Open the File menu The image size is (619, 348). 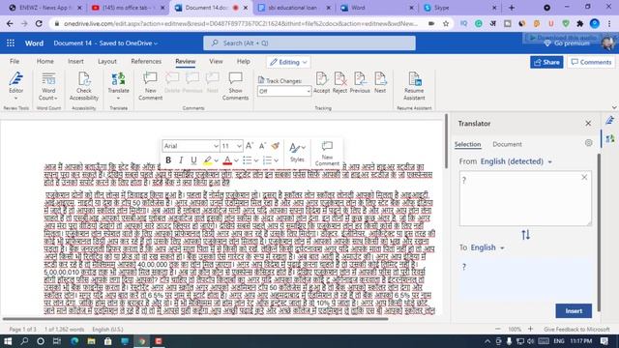(x=15, y=62)
